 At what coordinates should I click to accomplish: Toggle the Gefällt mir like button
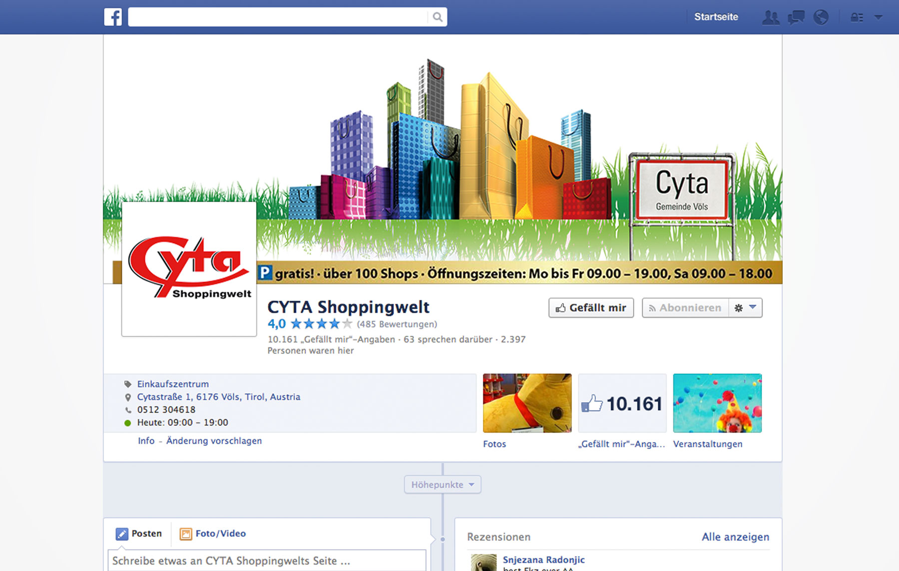coord(591,308)
